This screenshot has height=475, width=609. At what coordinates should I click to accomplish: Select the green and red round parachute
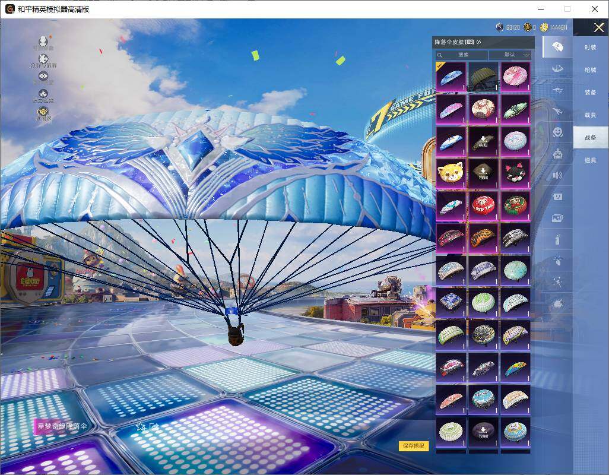515,205
